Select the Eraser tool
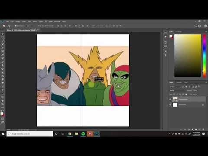 pos(3,72)
